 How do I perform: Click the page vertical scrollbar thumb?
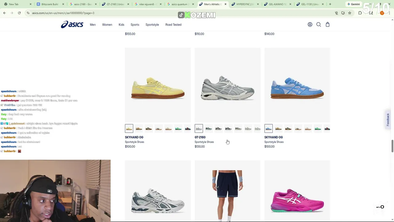click(x=392, y=146)
